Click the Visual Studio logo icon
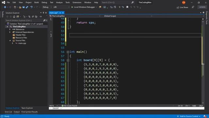Screen dimensions: 209x118 pos(4,2)
